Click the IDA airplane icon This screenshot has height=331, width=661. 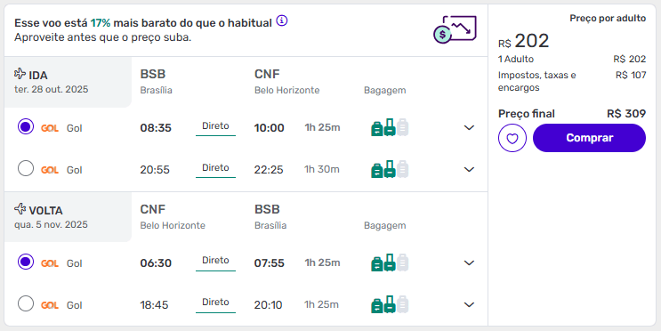click(x=20, y=74)
